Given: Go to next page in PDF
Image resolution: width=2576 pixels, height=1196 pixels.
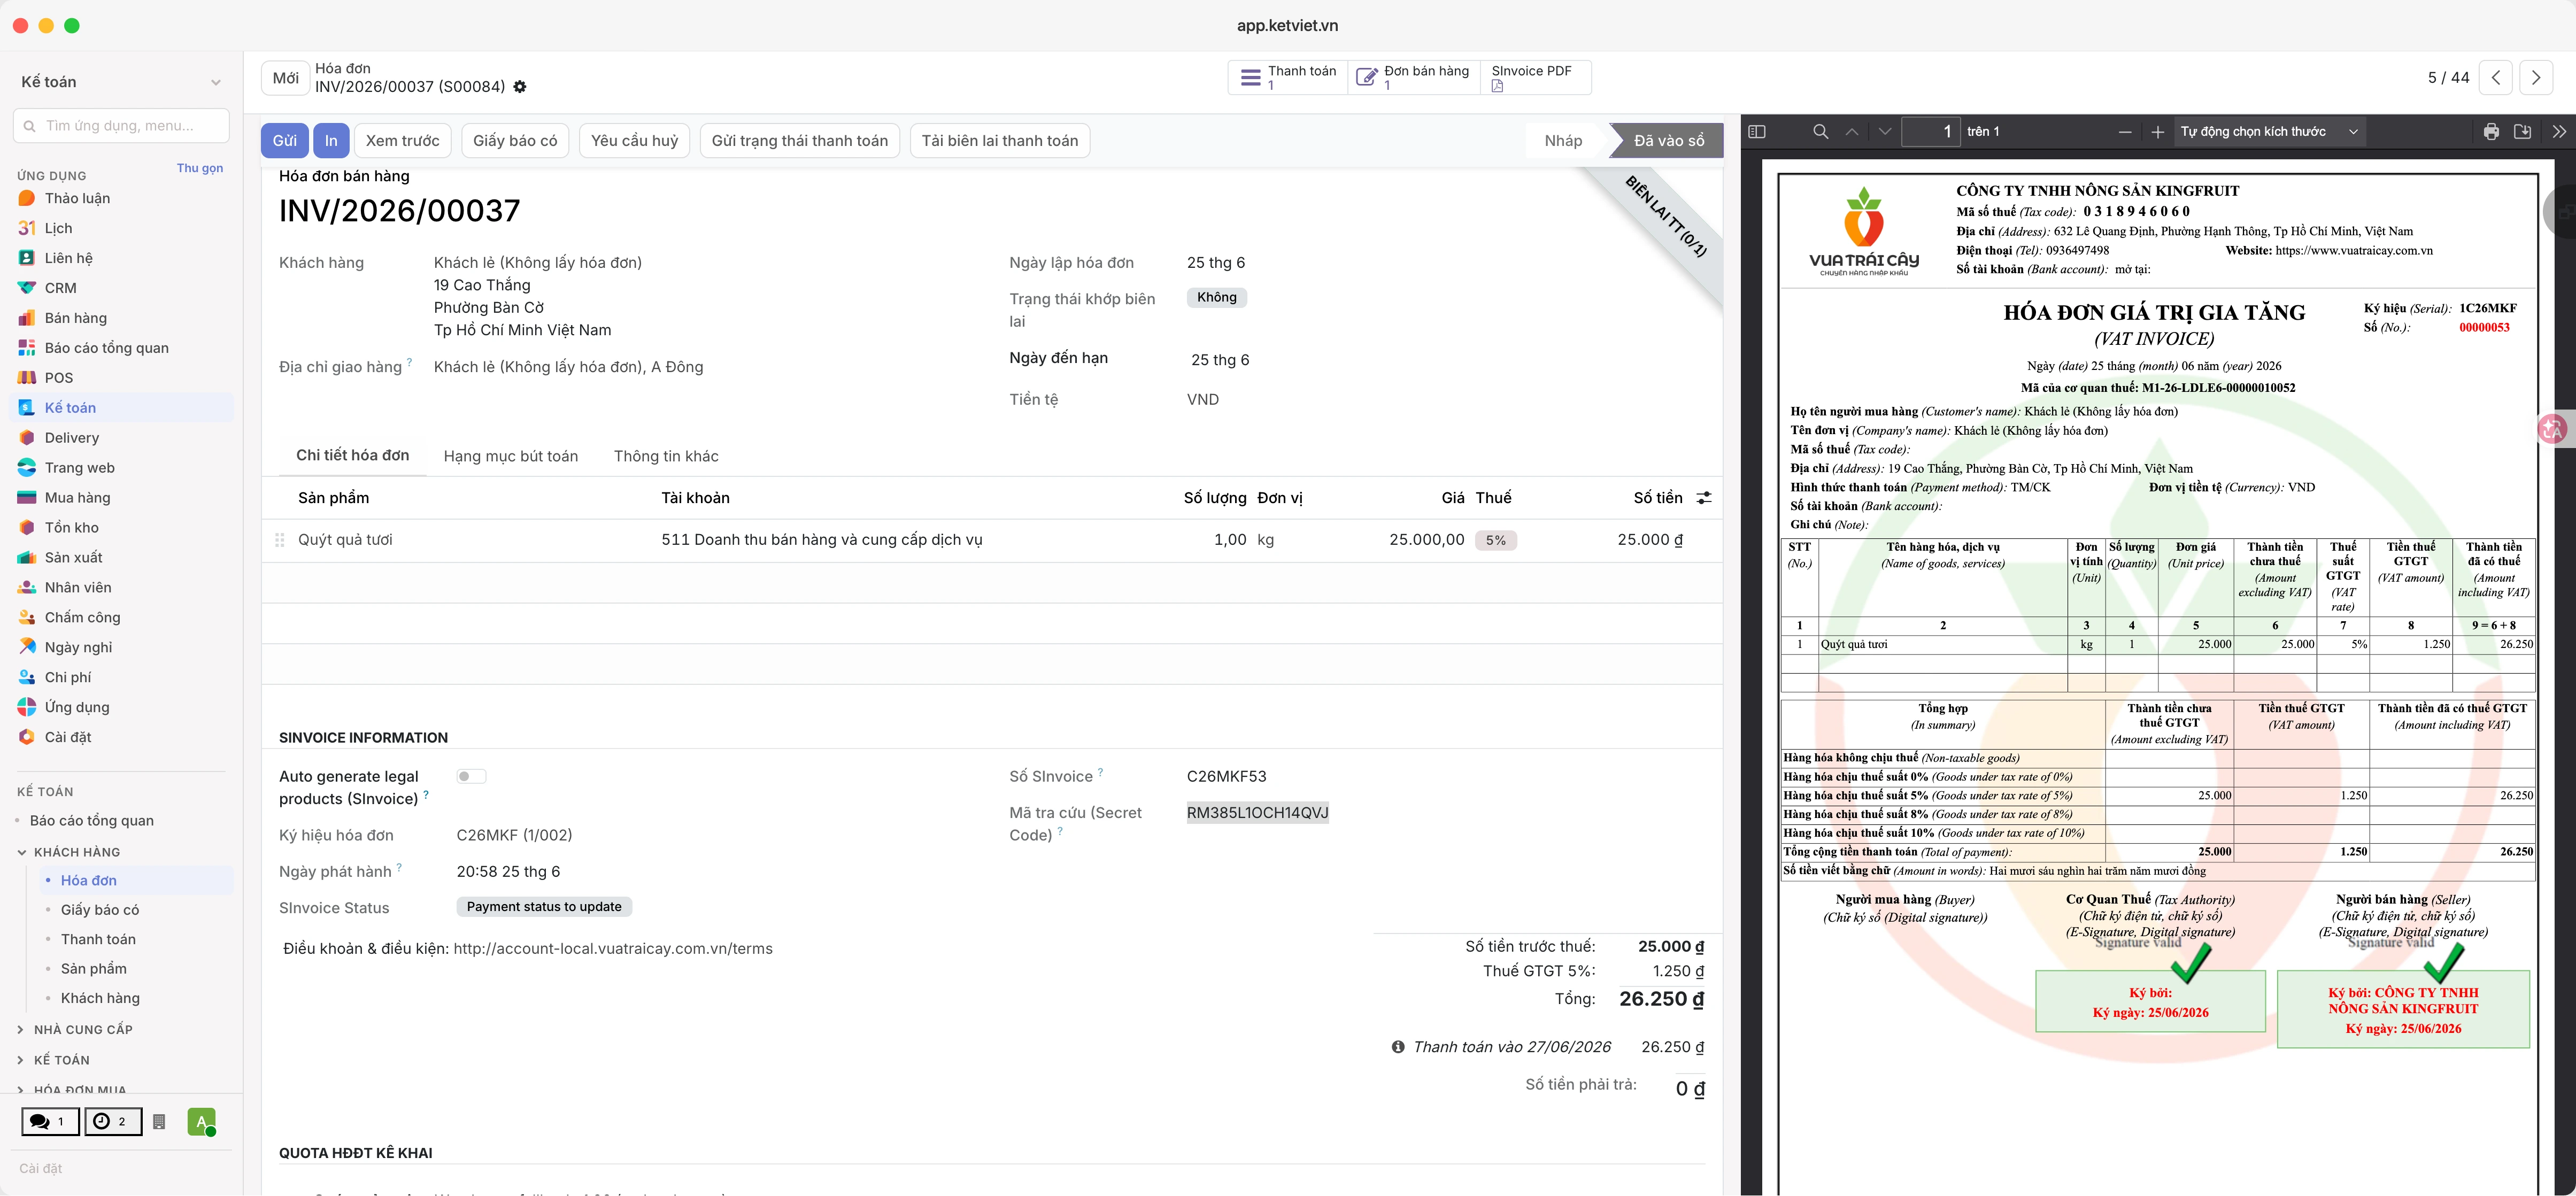Looking at the screenshot, I should click(x=1885, y=131).
